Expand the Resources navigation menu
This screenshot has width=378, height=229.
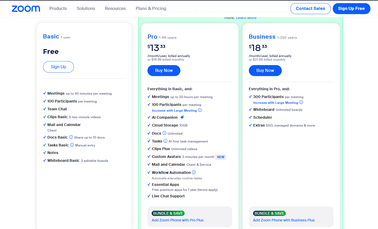(115, 9)
